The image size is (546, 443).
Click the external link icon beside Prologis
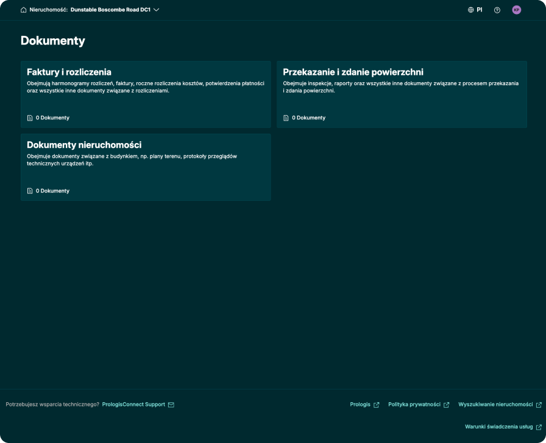[x=376, y=405]
